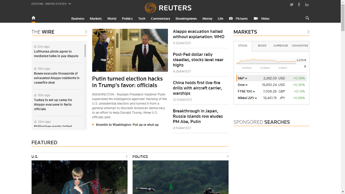
Task: Open Turkey to set up camp wire story
Action: 53,104
